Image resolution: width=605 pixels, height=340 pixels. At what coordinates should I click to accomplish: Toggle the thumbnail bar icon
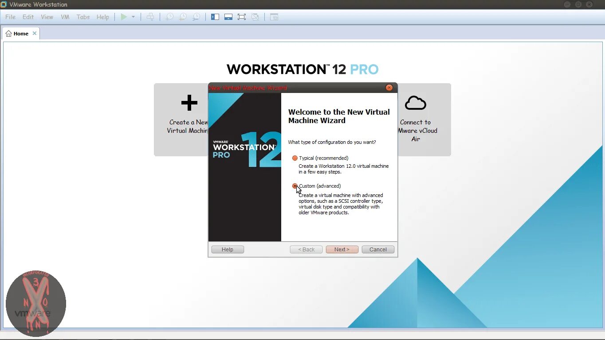pyautogui.click(x=228, y=17)
